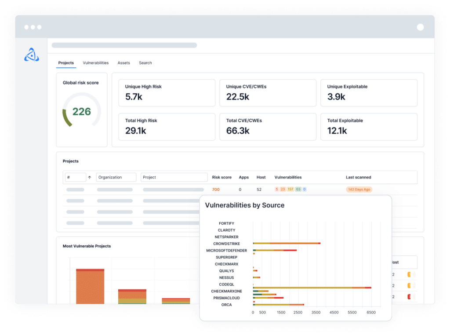
Task: Click the Unique High Risk 5.7k card
Action: pyautogui.click(x=167, y=93)
